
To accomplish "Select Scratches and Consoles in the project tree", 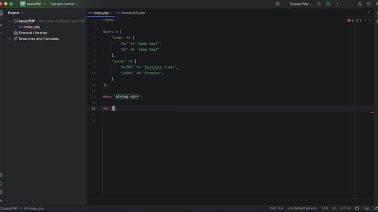I will 38,39.
